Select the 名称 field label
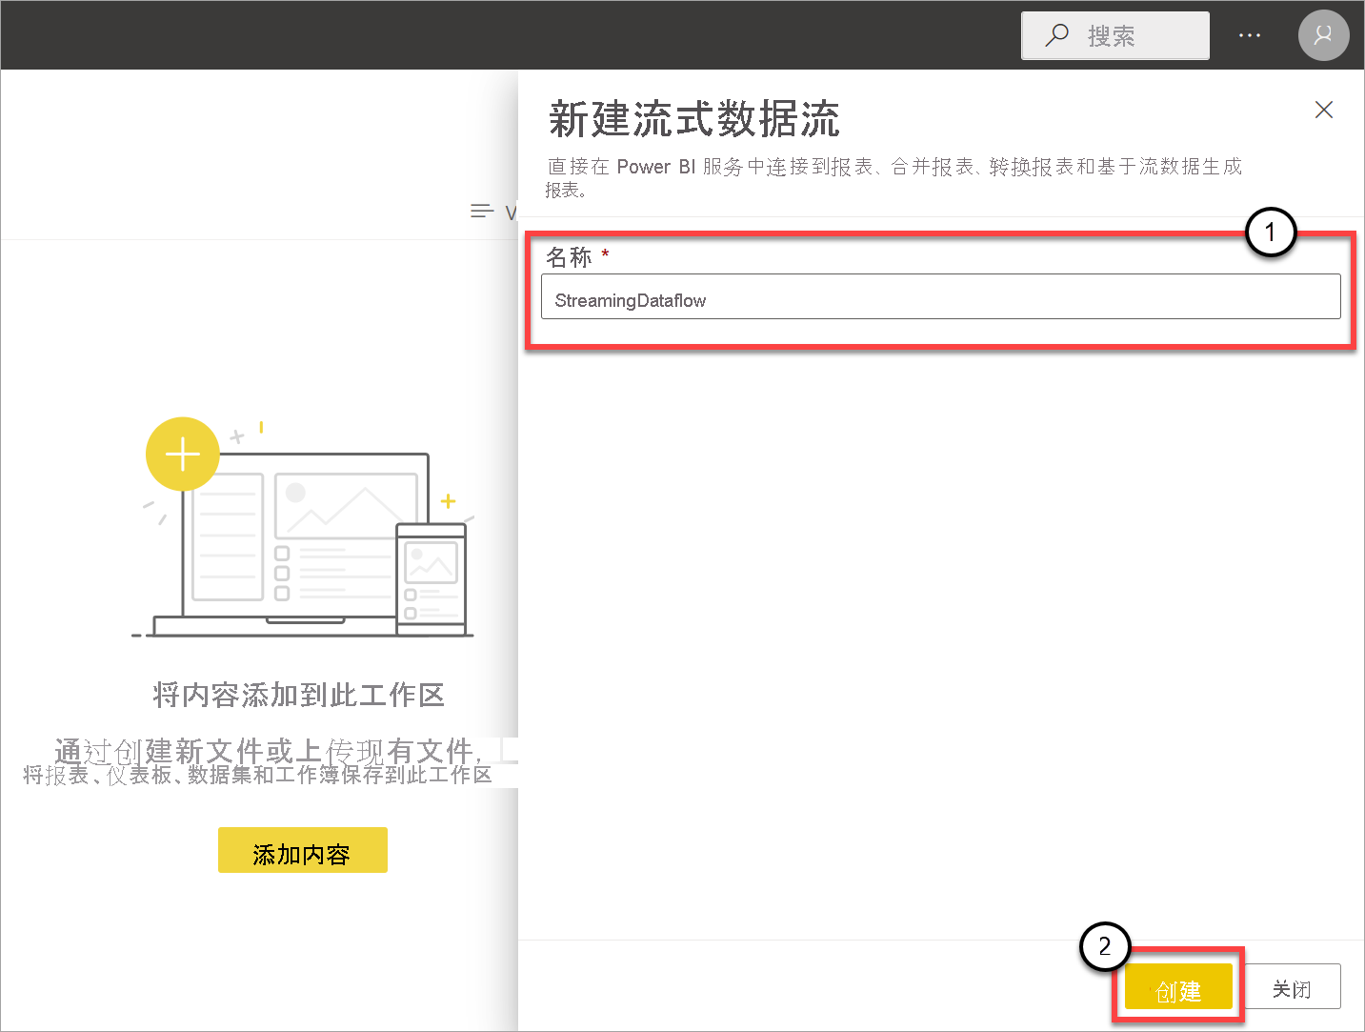Viewport: 1365px width, 1032px height. click(x=572, y=255)
